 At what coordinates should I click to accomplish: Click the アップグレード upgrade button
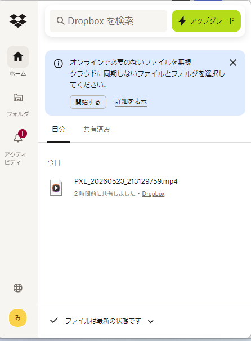[x=206, y=21]
